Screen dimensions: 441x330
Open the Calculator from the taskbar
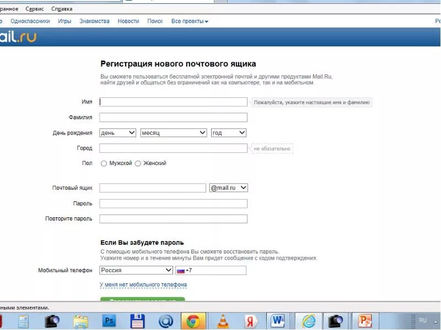[x=23, y=321]
